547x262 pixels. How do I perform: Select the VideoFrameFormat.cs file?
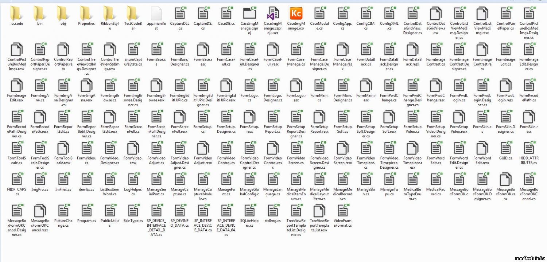tap(342, 211)
